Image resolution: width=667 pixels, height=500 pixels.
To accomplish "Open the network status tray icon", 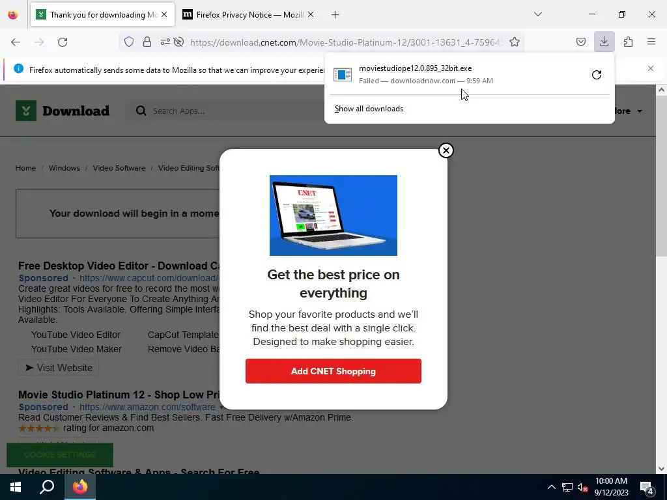I will pyautogui.click(x=567, y=487).
